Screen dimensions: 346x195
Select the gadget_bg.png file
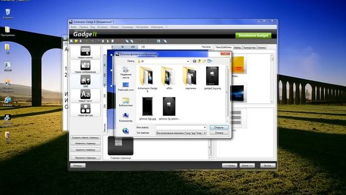coord(212,78)
